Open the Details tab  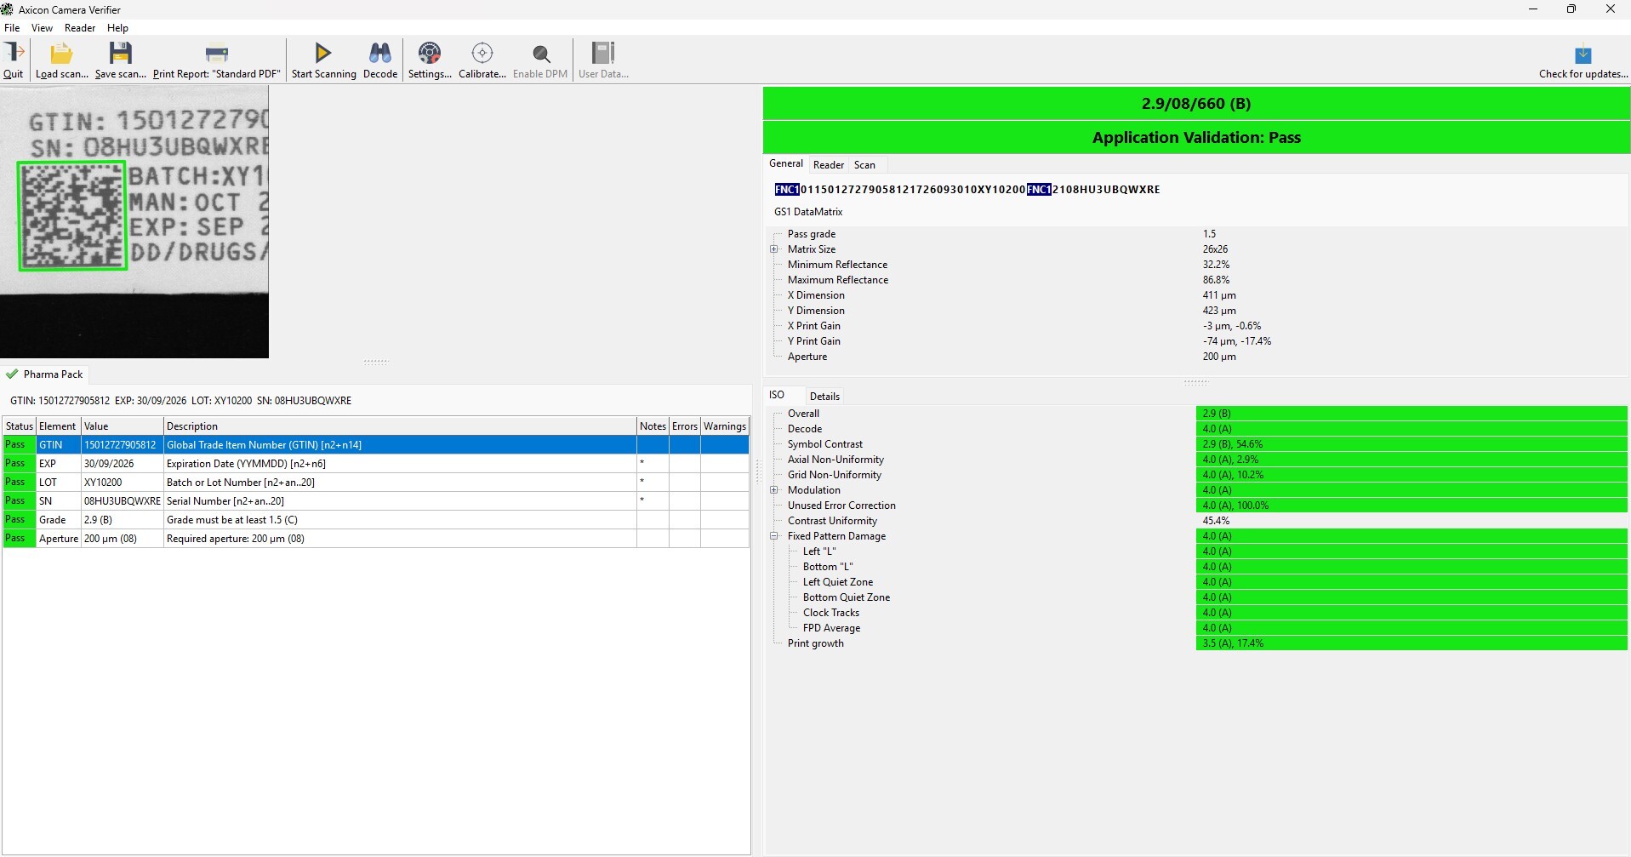coord(825,396)
